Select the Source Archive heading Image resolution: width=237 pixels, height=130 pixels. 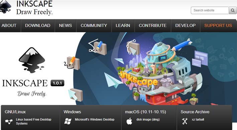point(195,112)
